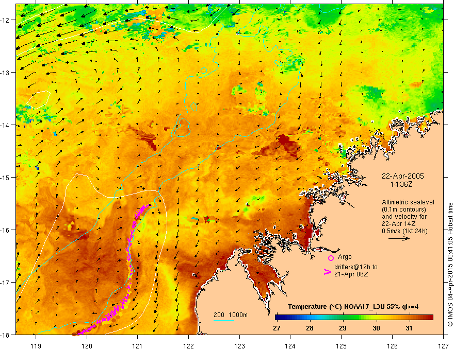Click latitude axis label -15
Image resolution: width=454 pixels, height=350 pixels.
(x=6, y=177)
